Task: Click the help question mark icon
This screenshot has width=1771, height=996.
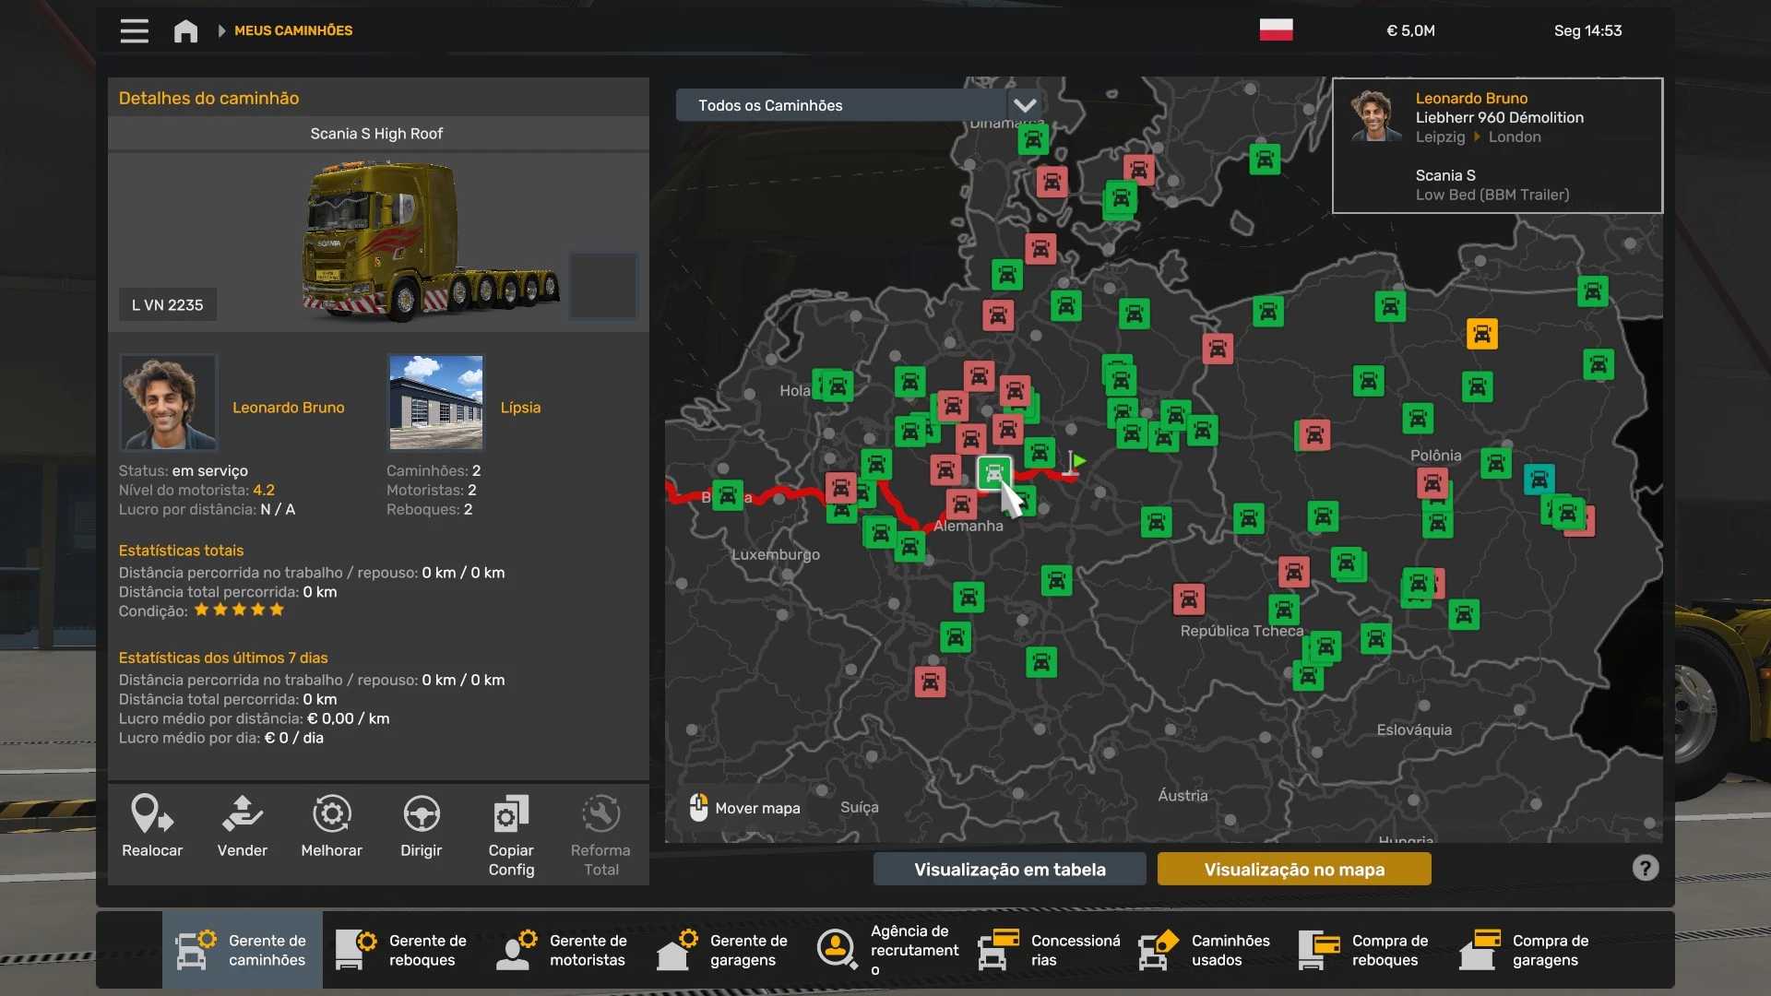Action: (1645, 868)
